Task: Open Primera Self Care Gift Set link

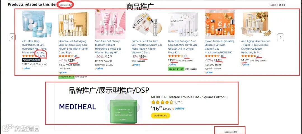Action: coord(146,47)
